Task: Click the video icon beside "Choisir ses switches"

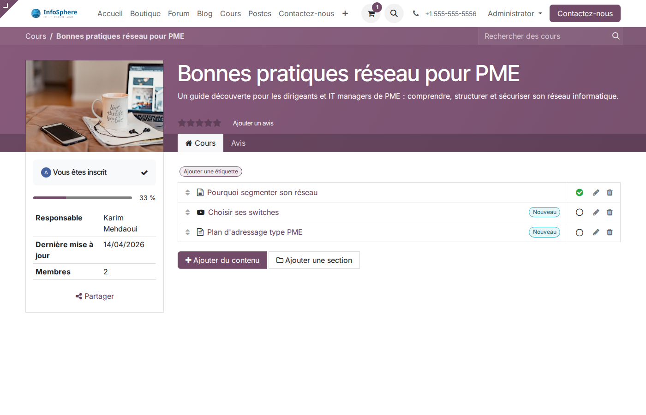Action: pyautogui.click(x=200, y=212)
